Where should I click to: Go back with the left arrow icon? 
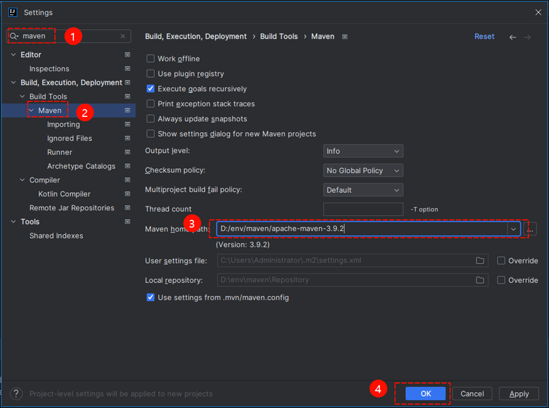pos(513,37)
